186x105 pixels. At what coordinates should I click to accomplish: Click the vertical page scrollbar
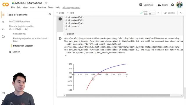coord(185,93)
